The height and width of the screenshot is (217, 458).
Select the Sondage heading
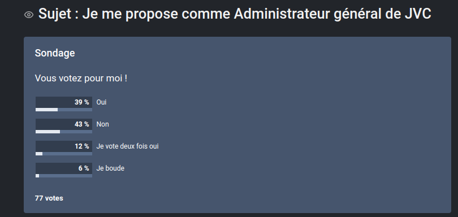(55, 53)
